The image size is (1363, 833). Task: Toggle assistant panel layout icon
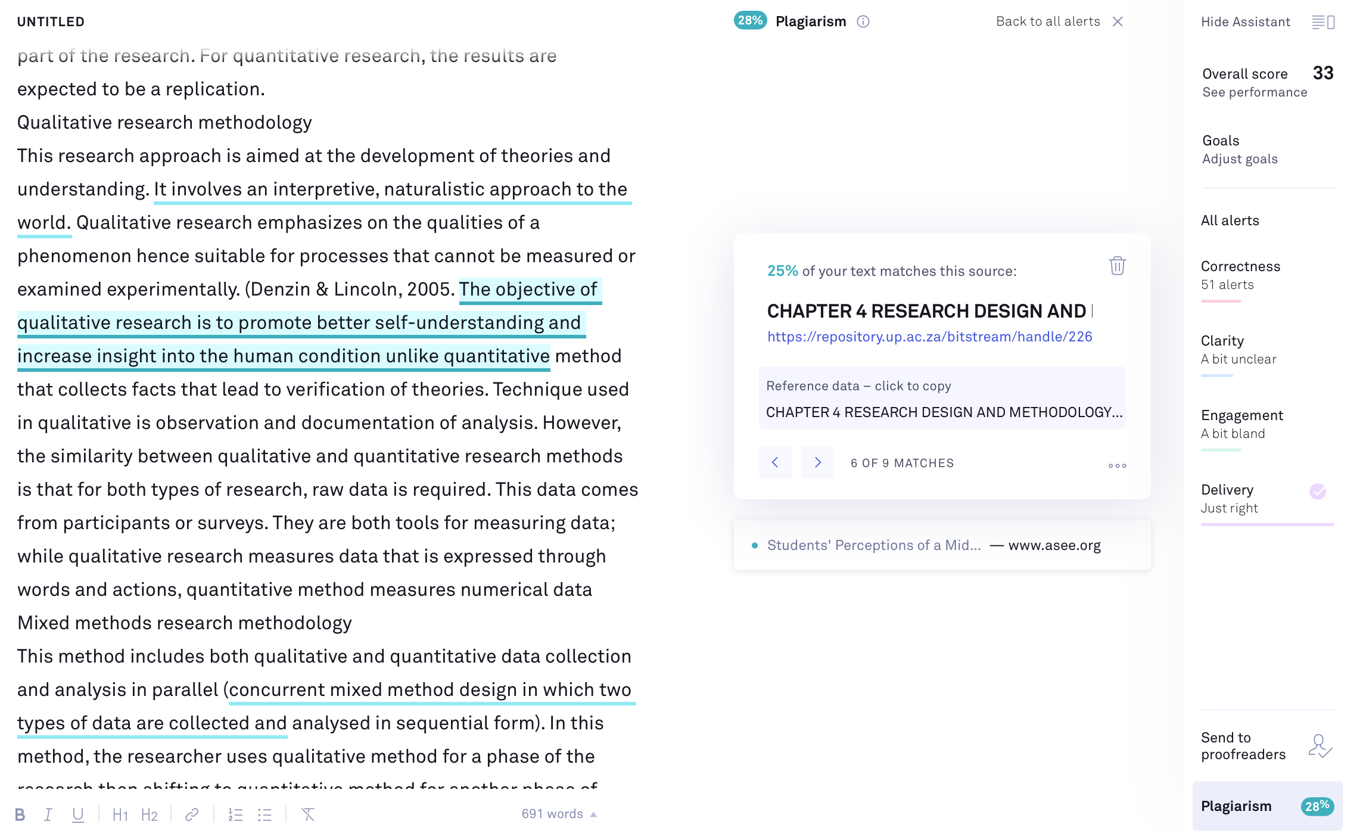1323,22
